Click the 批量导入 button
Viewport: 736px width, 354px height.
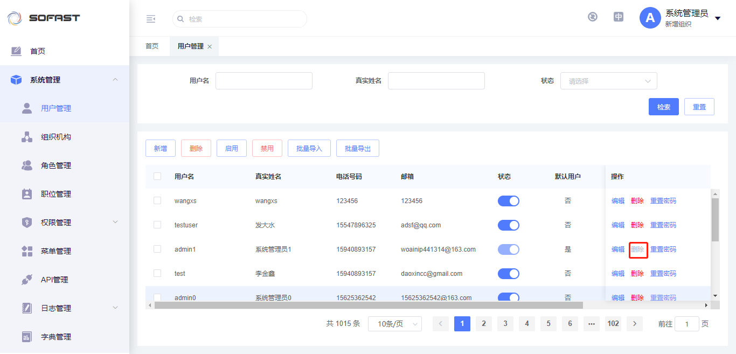click(309, 149)
